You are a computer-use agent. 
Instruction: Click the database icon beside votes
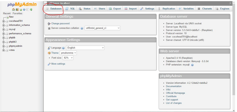(x=7, y=50)
